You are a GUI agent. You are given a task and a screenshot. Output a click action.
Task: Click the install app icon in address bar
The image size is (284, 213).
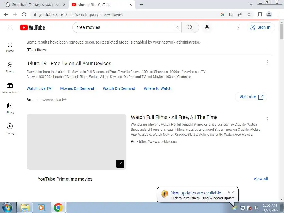pos(231,14)
